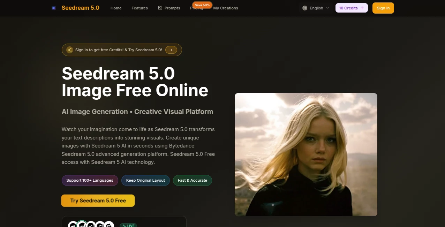Toggle the Support 100+ Languages tag

pyautogui.click(x=90, y=180)
